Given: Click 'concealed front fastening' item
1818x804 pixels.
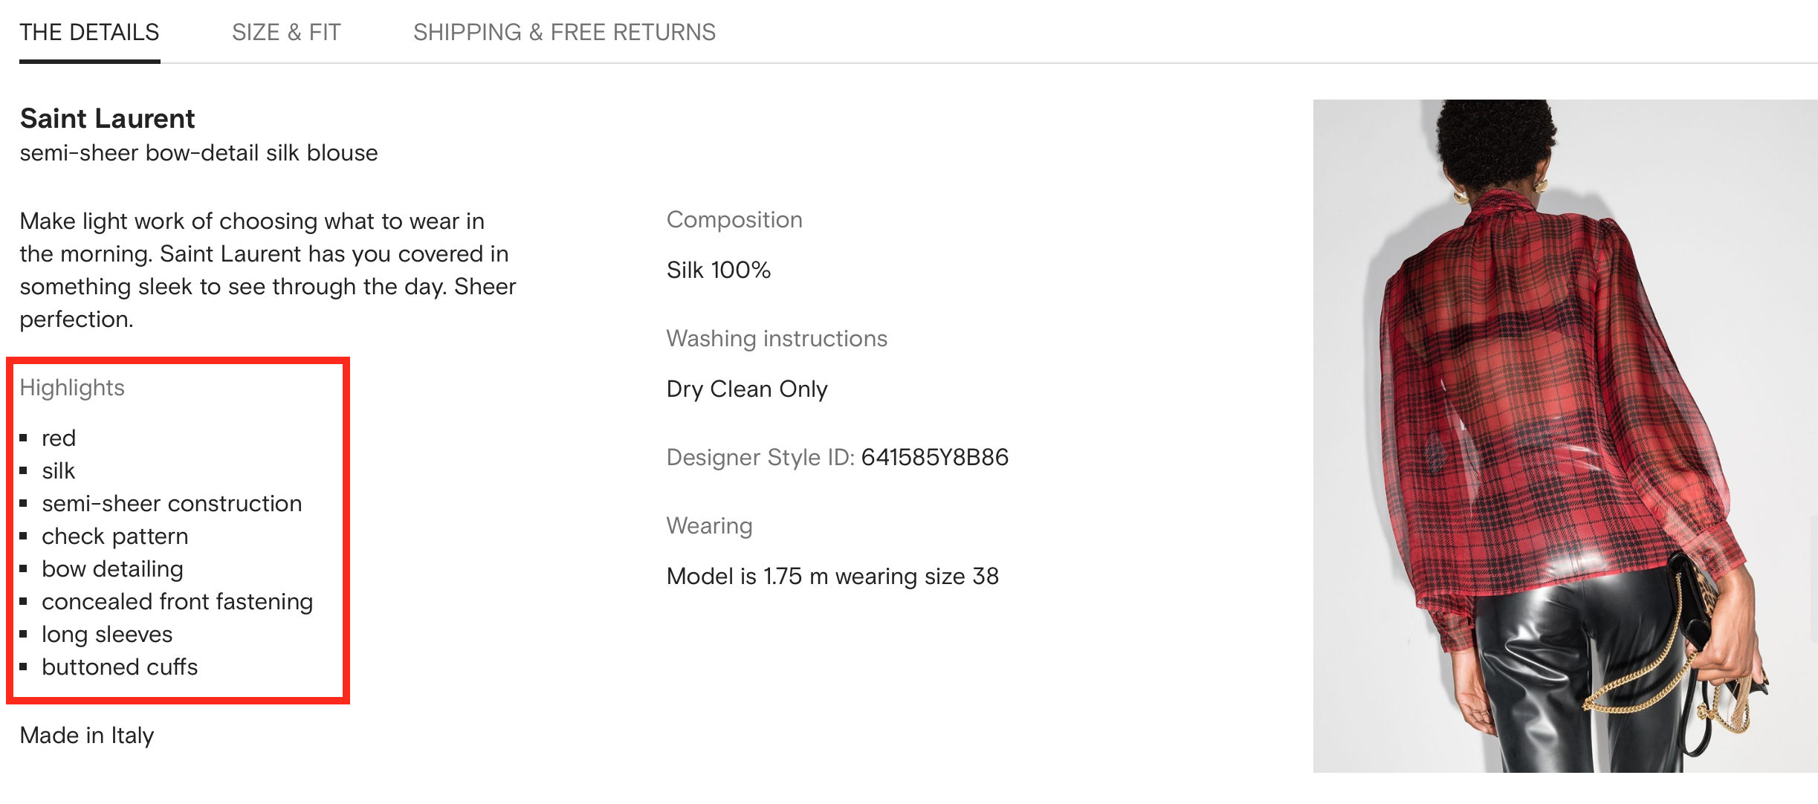Looking at the screenshot, I should tap(177, 602).
